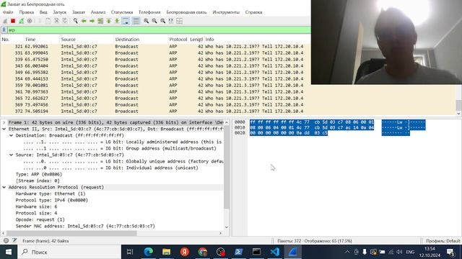Open Visual Studio Code from the taskbar
The height and width of the screenshot is (259, 462).
[x=274, y=252]
